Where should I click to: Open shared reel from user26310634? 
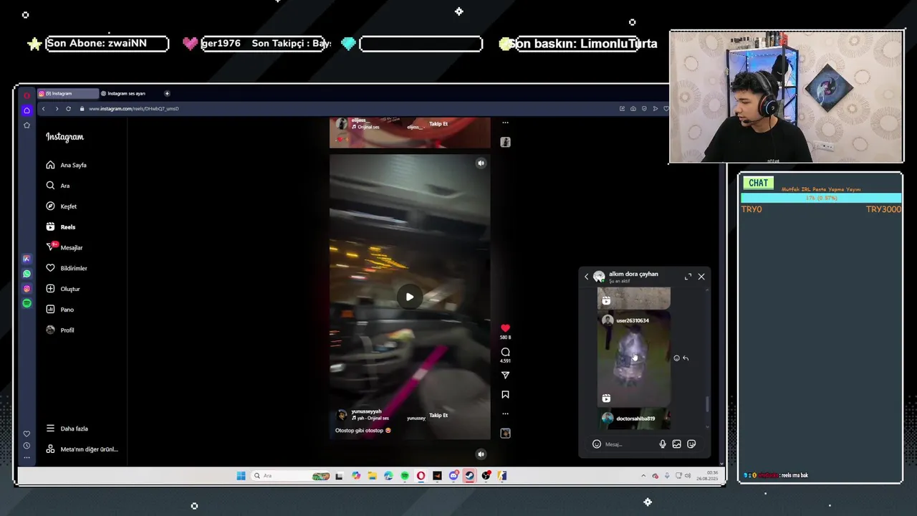(634, 358)
